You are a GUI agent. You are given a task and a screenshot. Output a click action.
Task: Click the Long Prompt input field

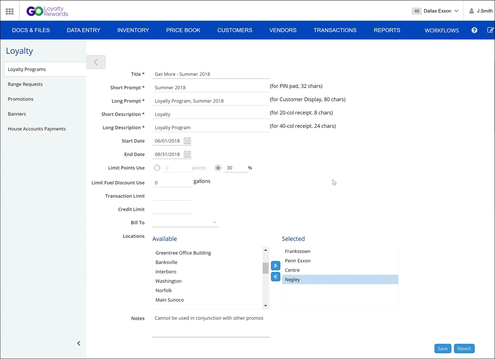click(211, 101)
